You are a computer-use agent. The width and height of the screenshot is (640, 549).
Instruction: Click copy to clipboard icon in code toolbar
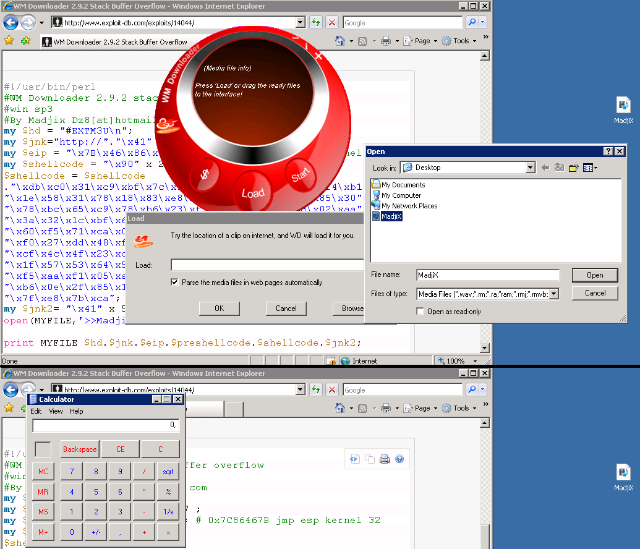pyautogui.click(x=369, y=459)
